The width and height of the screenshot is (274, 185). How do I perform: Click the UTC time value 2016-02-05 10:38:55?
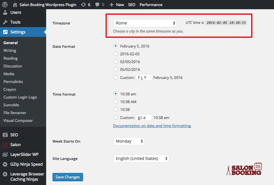point(226,23)
